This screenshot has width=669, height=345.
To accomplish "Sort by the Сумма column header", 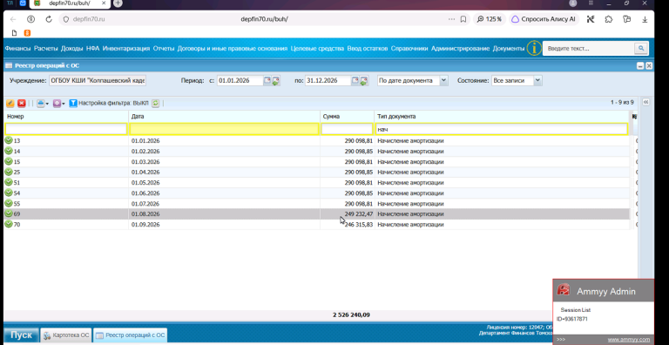I will click(x=348, y=117).
